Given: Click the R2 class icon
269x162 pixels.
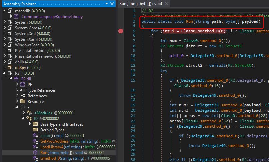Looking at the screenshot, I should click(29, 118).
